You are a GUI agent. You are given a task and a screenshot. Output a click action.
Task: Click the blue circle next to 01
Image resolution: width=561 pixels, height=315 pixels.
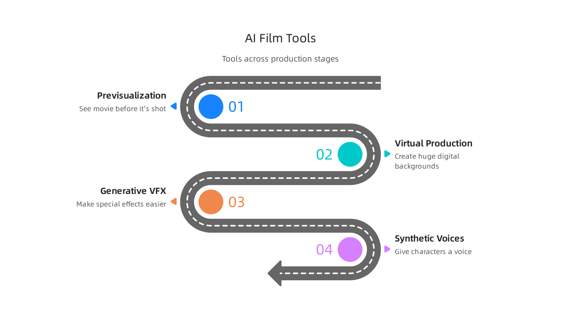point(211,106)
